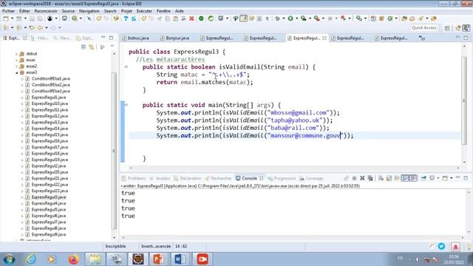Click the New file wizard icon
This screenshot has width=473, height=266.
click(6, 18)
